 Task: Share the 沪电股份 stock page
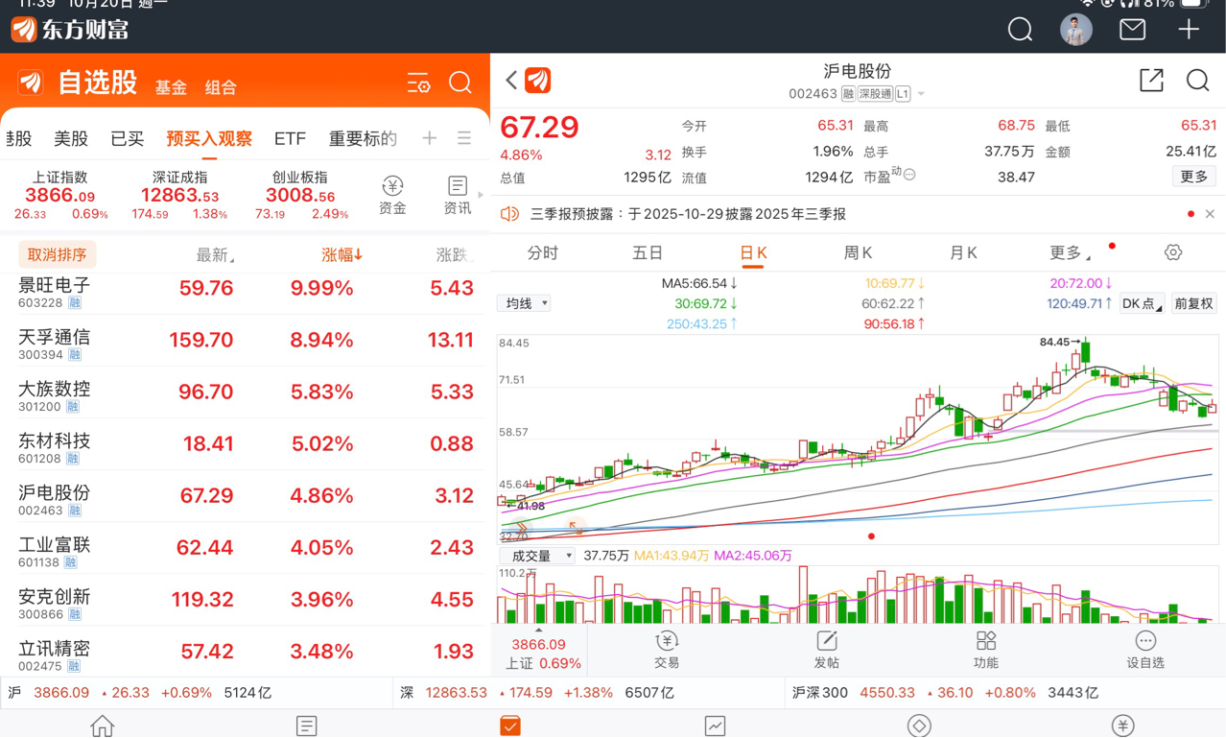[1151, 81]
